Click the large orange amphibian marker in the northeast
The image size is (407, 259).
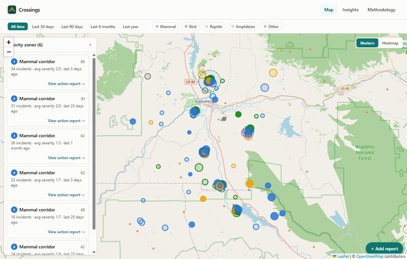tap(273, 73)
